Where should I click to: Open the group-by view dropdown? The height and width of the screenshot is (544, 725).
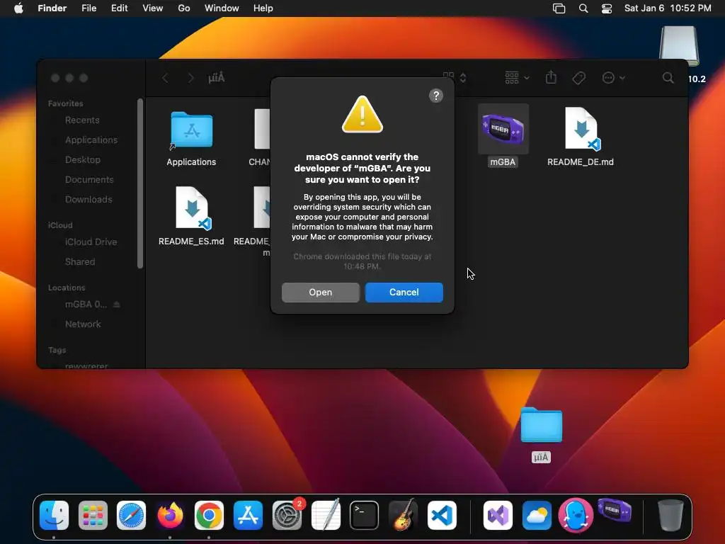pos(517,78)
